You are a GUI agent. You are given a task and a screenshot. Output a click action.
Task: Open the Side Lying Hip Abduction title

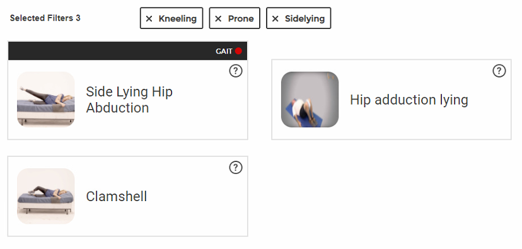click(129, 100)
